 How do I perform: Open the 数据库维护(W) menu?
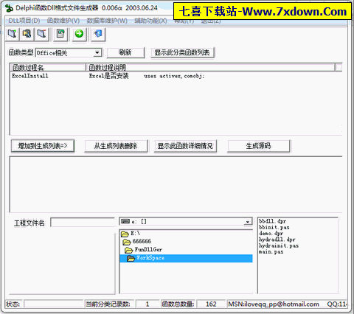107,21
